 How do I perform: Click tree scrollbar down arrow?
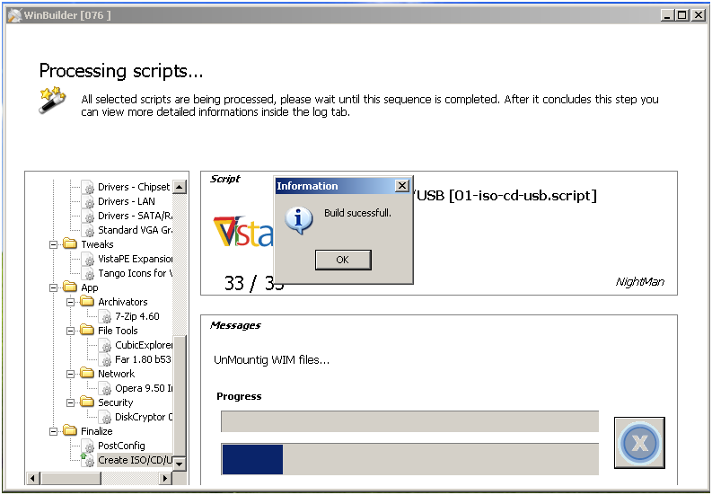(180, 464)
